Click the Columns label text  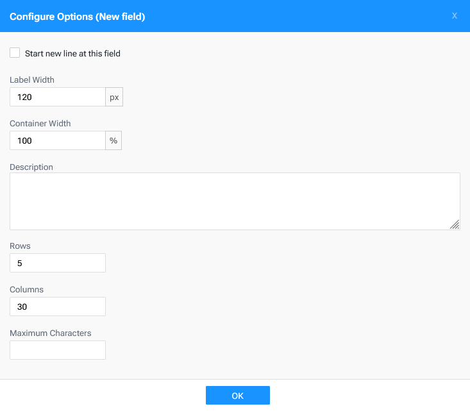click(26, 289)
